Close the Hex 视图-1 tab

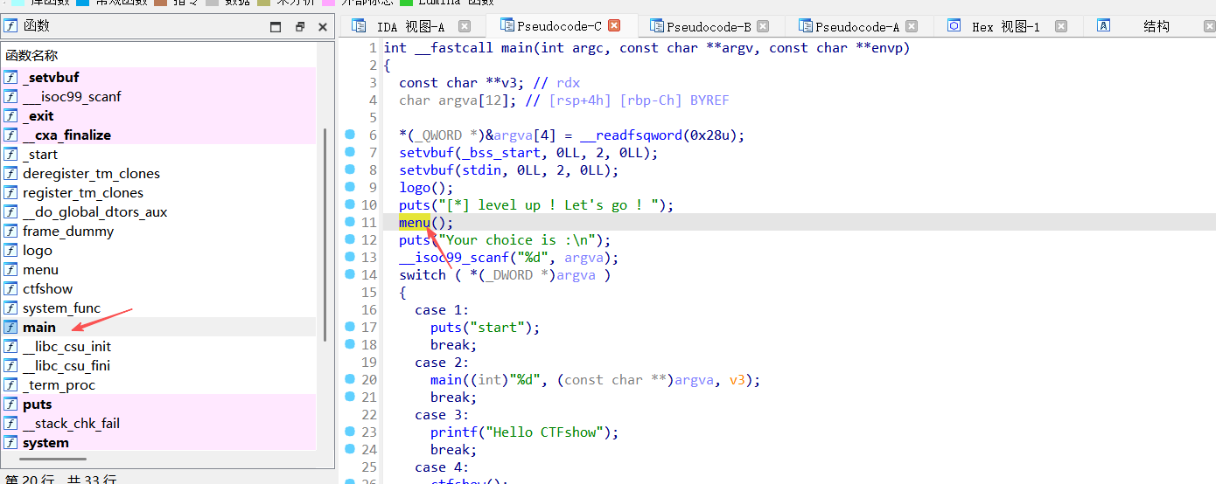coord(1061,26)
